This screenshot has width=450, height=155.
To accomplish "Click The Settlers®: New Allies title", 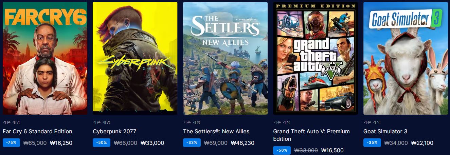I will point(216,131).
